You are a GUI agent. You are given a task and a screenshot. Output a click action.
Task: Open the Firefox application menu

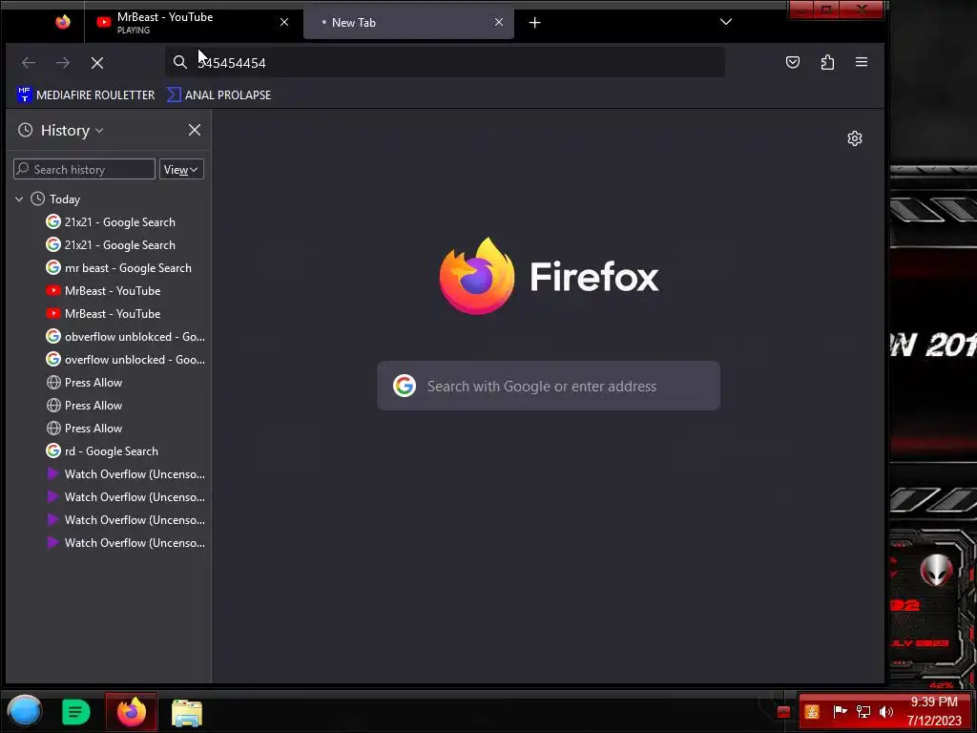coord(862,62)
